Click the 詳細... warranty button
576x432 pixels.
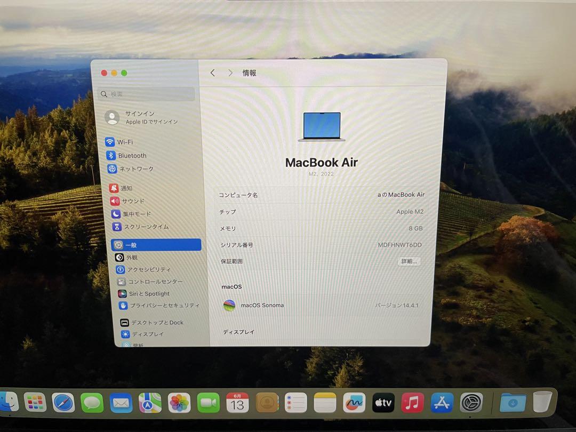point(409,261)
